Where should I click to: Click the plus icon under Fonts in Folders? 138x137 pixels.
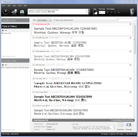[x=3, y=30]
